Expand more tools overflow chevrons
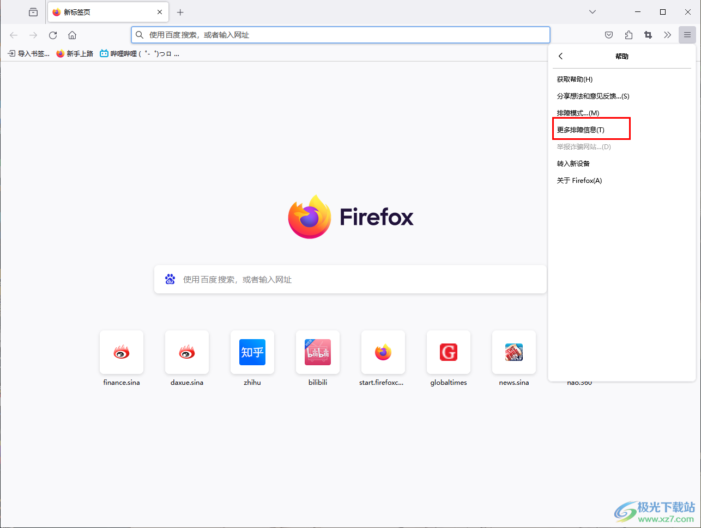701x528 pixels. 668,35
